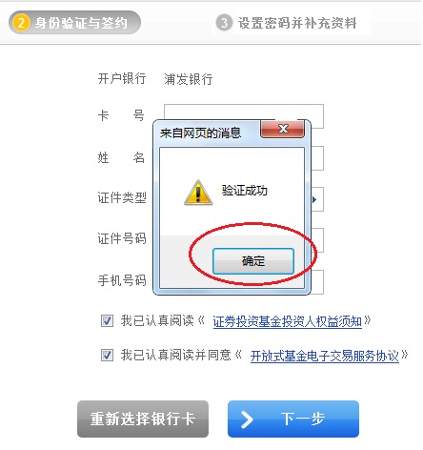Screen dimensions: 423x450
Task: Uncheck the 开放式基金电子交易服务协议 agreement checkbox
Action: pos(107,355)
